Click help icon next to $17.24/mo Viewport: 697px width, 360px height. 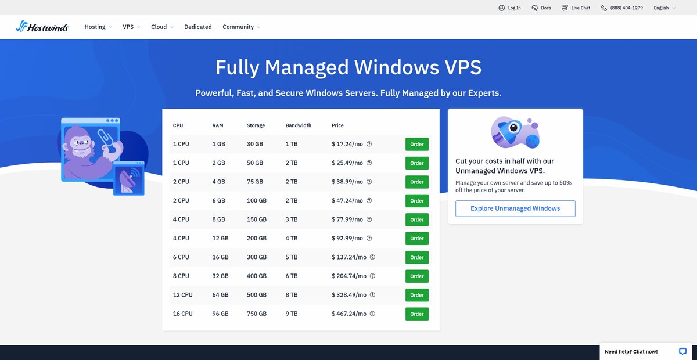pyautogui.click(x=369, y=144)
